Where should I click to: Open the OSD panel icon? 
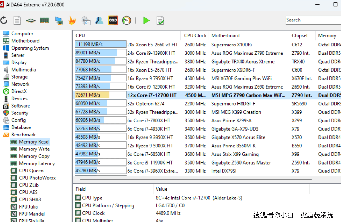[113, 20]
